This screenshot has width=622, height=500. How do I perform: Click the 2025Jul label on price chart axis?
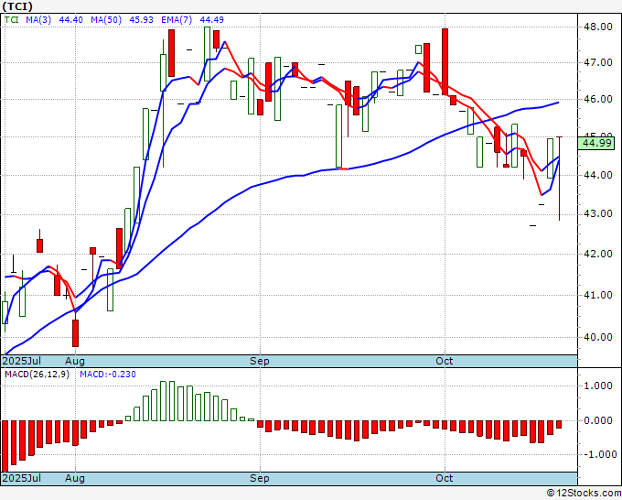22,361
